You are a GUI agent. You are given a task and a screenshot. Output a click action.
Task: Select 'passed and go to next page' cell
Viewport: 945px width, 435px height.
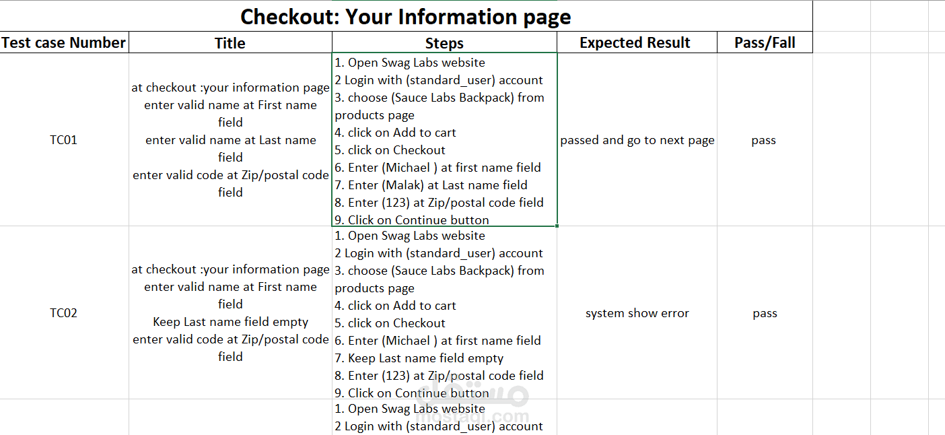(x=637, y=140)
